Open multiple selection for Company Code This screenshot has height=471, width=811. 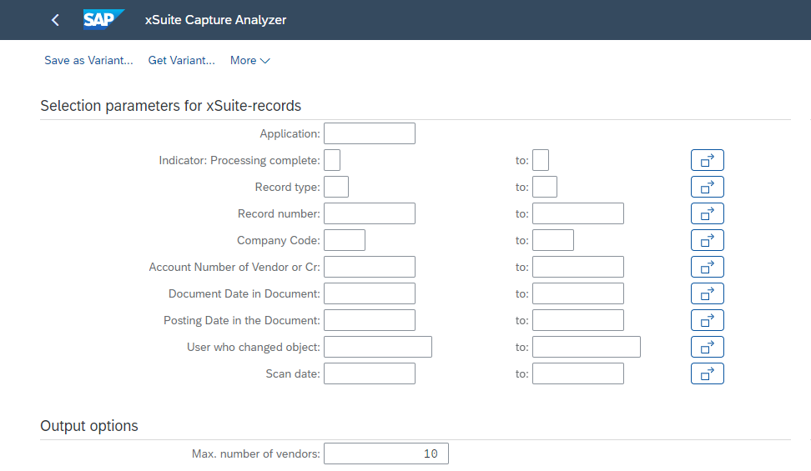(707, 240)
